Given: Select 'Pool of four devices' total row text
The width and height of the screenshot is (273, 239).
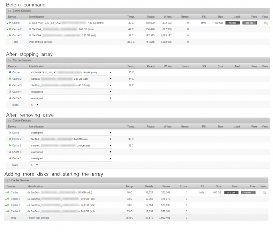Looking at the screenshot, I should click(x=38, y=218).
